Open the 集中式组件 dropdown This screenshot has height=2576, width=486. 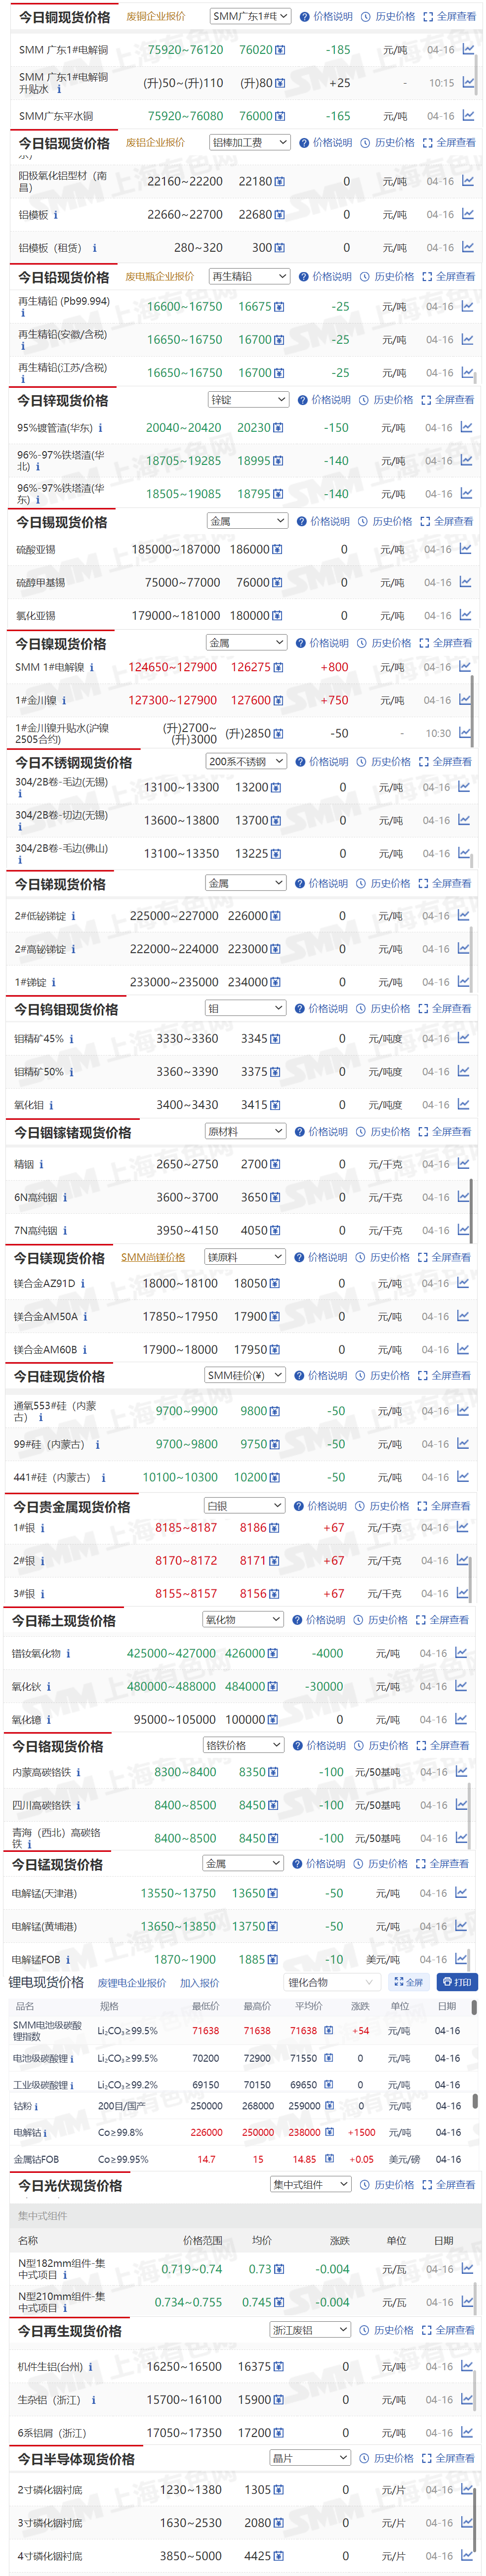coord(310,2184)
